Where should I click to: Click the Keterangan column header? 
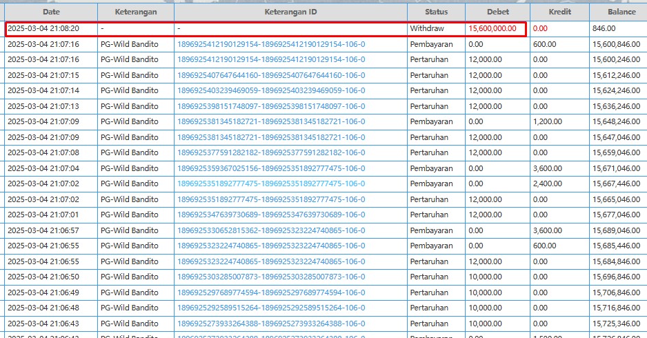click(135, 12)
